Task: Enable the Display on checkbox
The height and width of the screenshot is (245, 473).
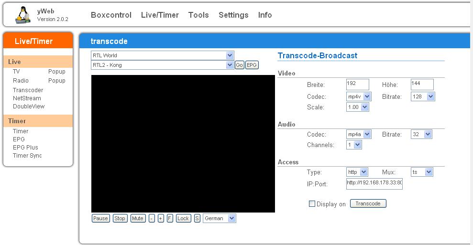Action: (x=312, y=204)
